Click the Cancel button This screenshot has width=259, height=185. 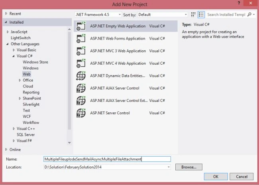coord(241,177)
